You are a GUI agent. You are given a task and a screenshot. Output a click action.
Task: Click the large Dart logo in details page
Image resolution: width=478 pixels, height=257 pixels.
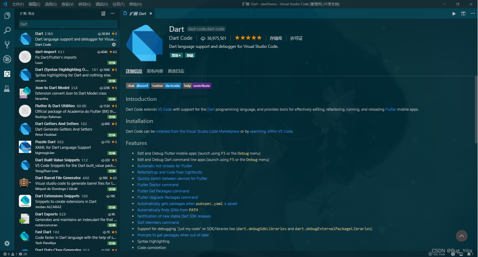pos(144,43)
